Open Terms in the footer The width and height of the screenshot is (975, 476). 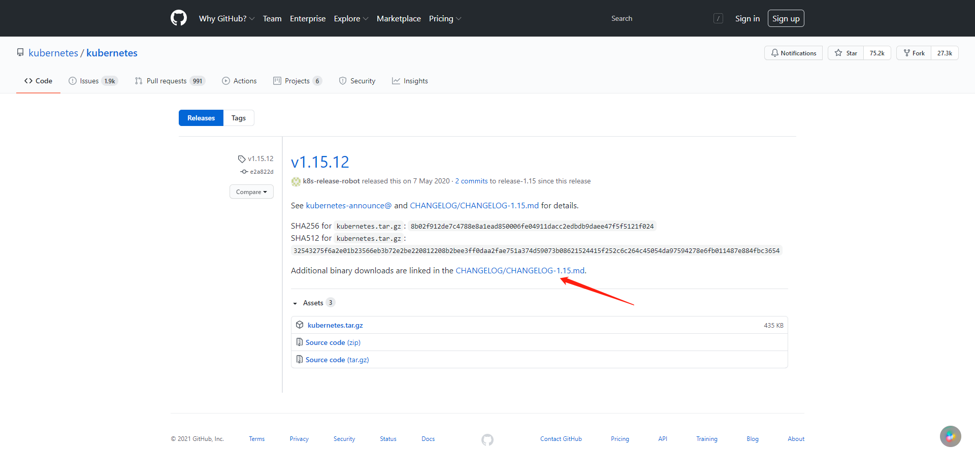click(256, 439)
